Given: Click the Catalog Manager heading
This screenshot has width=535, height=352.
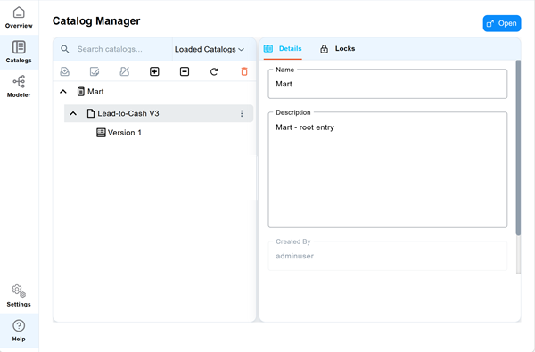Looking at the screenshot, I should pyautogui.click(x=96, y=21).
